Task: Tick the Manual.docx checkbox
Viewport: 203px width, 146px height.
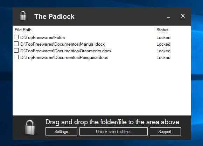Action: coord(16,44)
